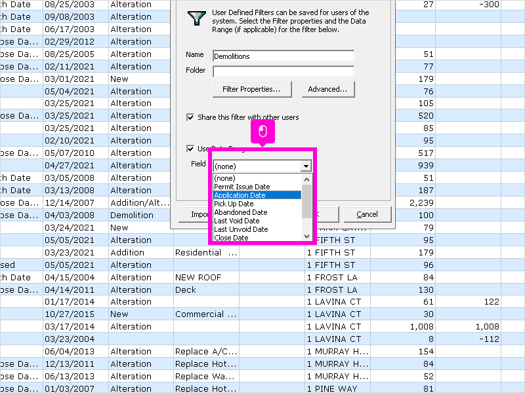Pick Last Unvoid Date option

point(257,229)
